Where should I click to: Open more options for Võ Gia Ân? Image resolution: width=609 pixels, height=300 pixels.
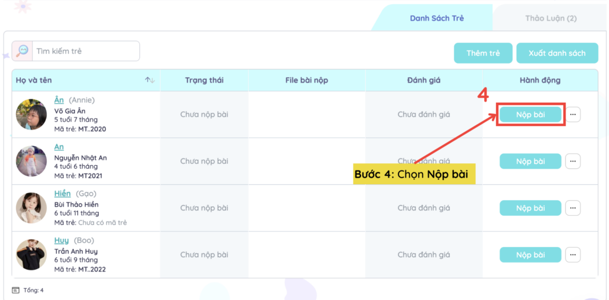pos(573,115)
